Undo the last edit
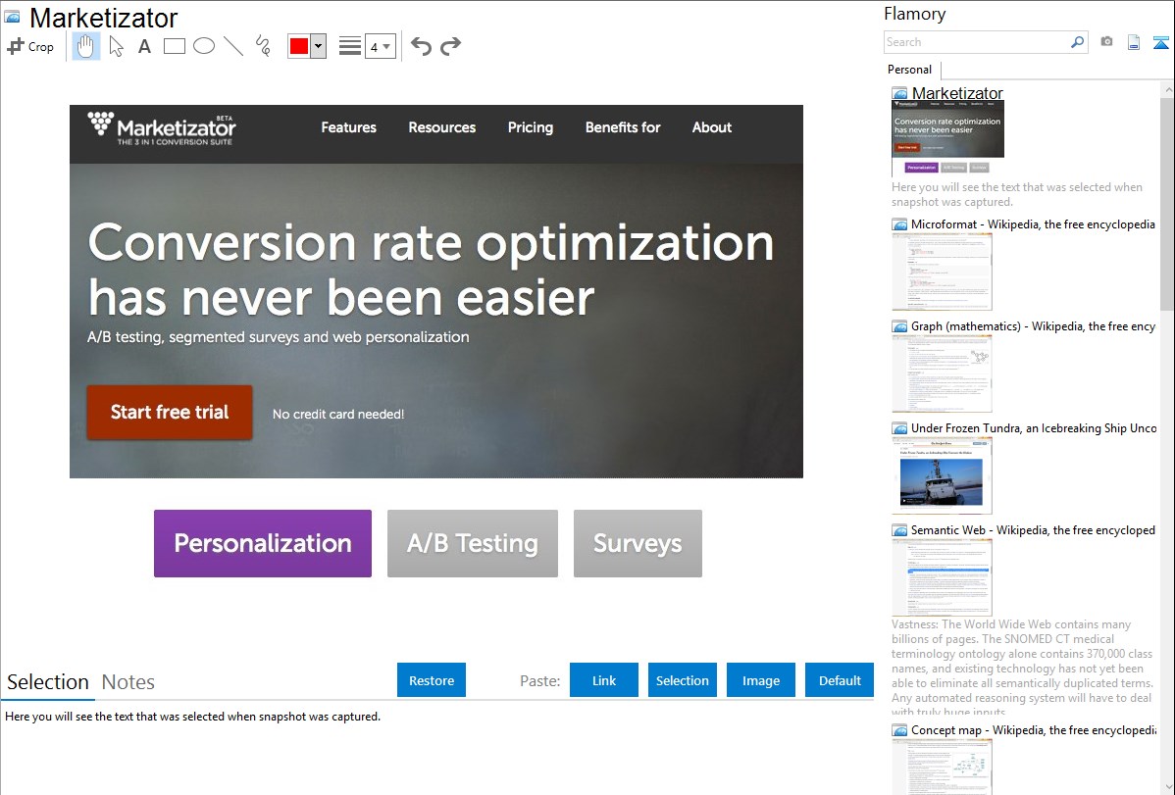Image resolution: width=1175 pixels, height=795 pixels. coord(421,46)
